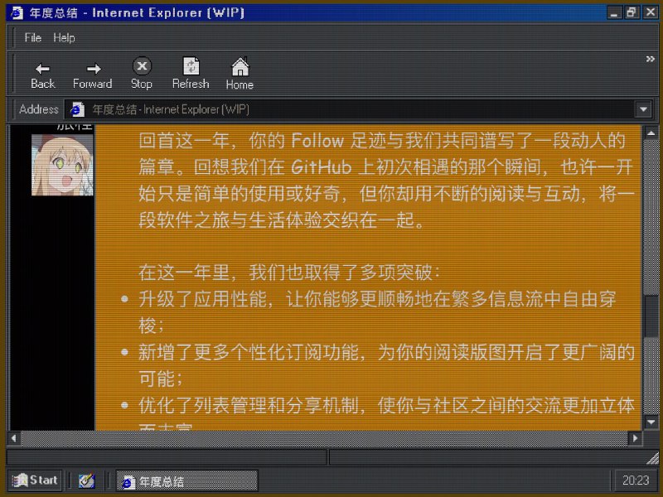The height and width of the screenshot is (497, 663).
Task: Open quick launch icon beside Start
Action: [x=86, y=480]
